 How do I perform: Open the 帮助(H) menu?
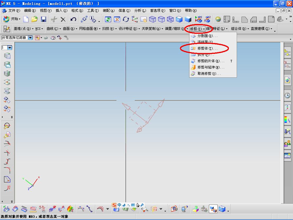click(x=191, y=11)
